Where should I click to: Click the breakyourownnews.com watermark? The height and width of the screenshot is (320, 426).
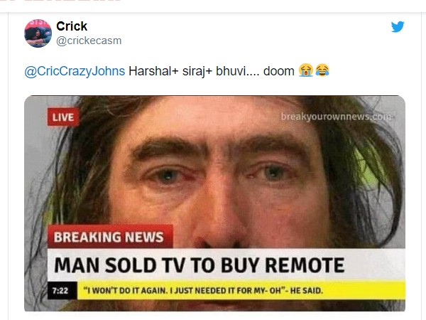(x=337, y=117)
